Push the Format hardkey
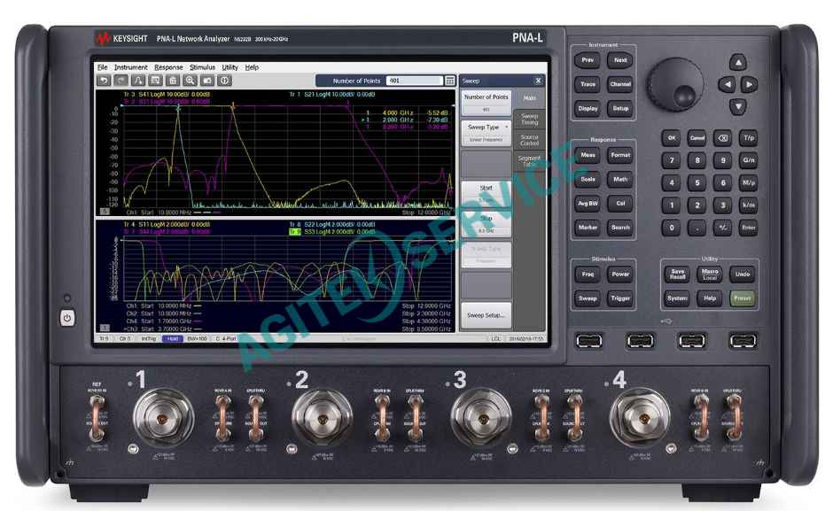This screenshot has height=511, width=833. [620, 155]
